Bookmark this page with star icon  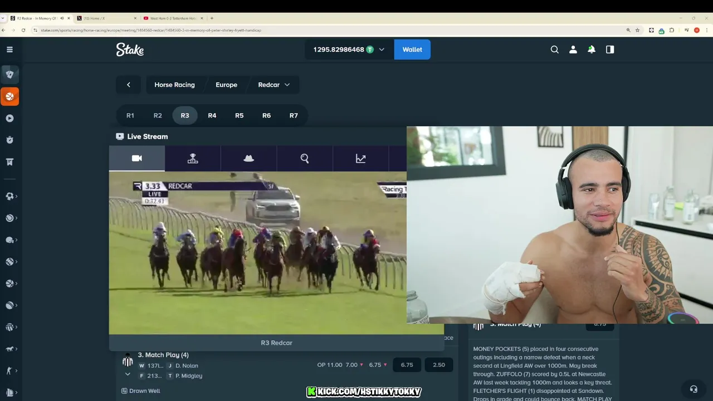[x=638, y=30]
